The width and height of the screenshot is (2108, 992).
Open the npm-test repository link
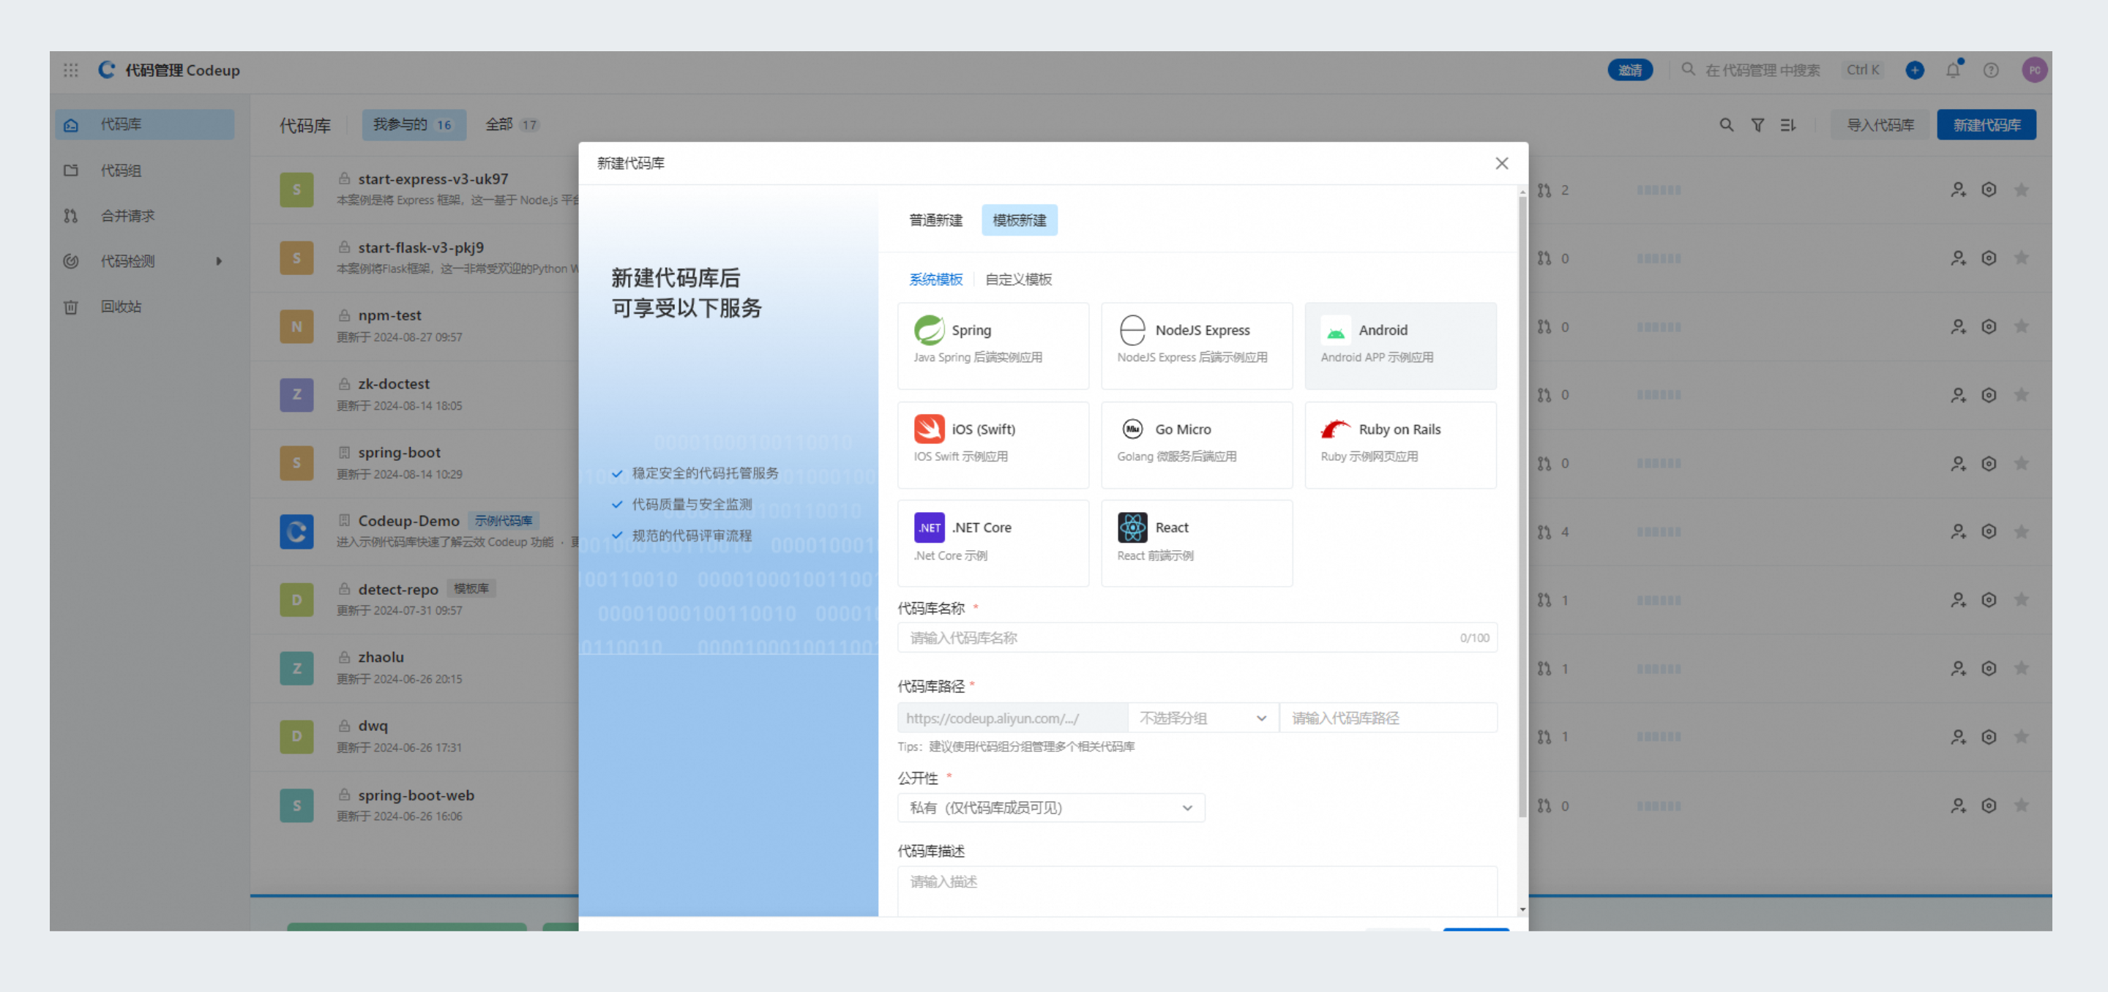[389, 316]
